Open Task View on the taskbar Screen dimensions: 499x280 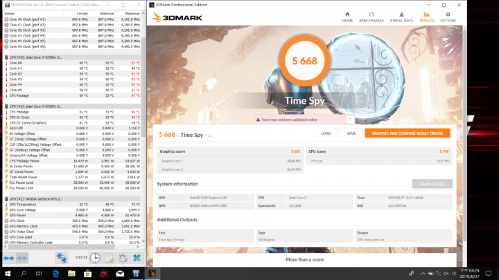[x=39, y=273]
